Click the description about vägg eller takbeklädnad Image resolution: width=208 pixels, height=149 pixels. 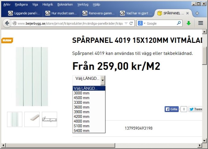pyautogui.click(x=133, y=54)
